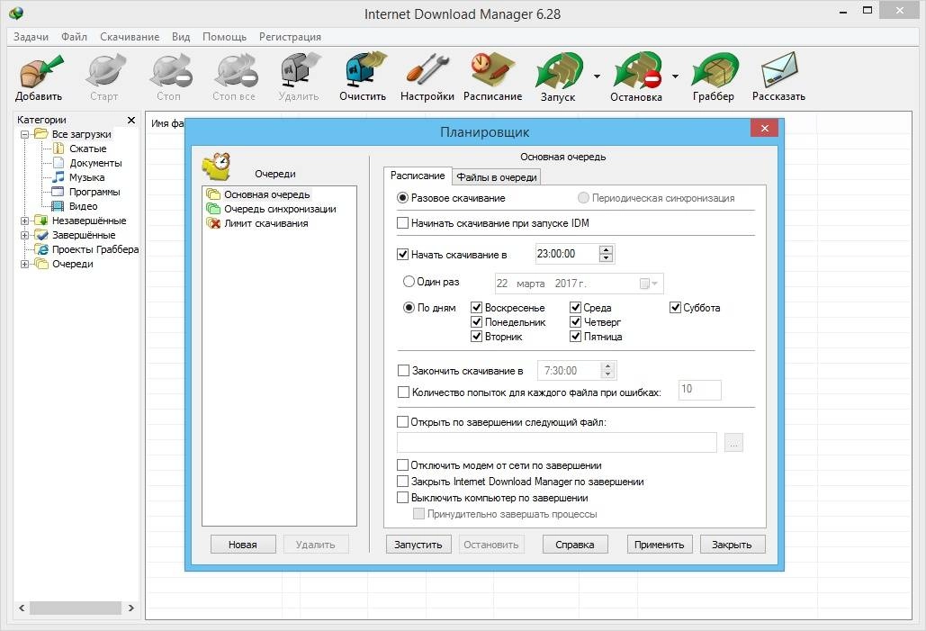Screen dimensions: 926x631
Task: Click the 23:00:00 start time field
Action: 567,254
